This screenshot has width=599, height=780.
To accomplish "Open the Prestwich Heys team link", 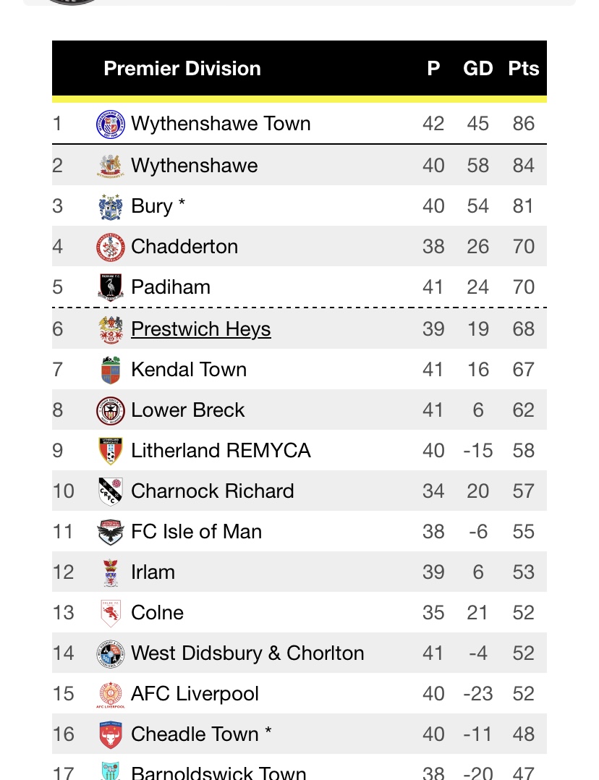I will (201, 329).
